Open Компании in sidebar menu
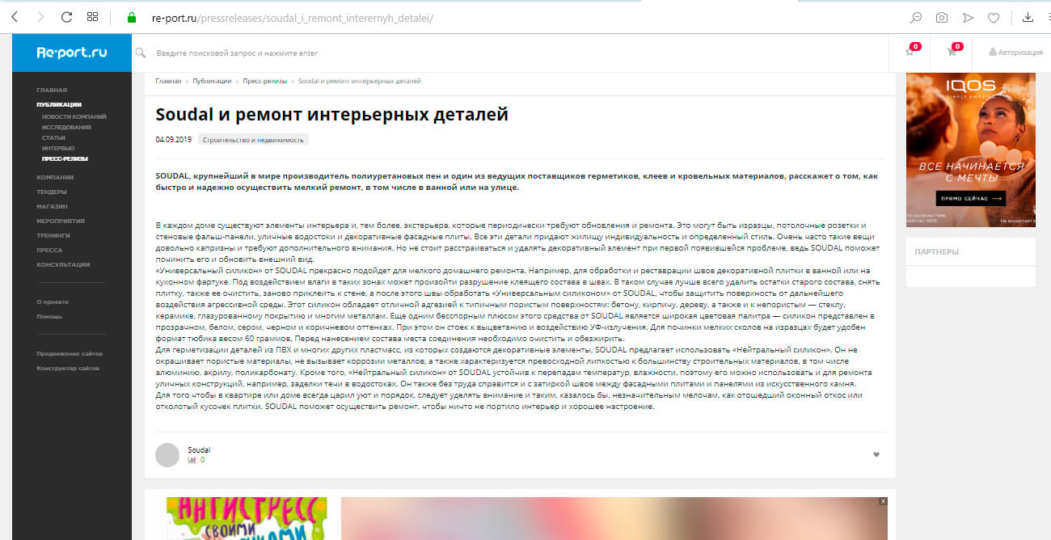Viewport: 1051px width, 540px height. coord(55,177)
